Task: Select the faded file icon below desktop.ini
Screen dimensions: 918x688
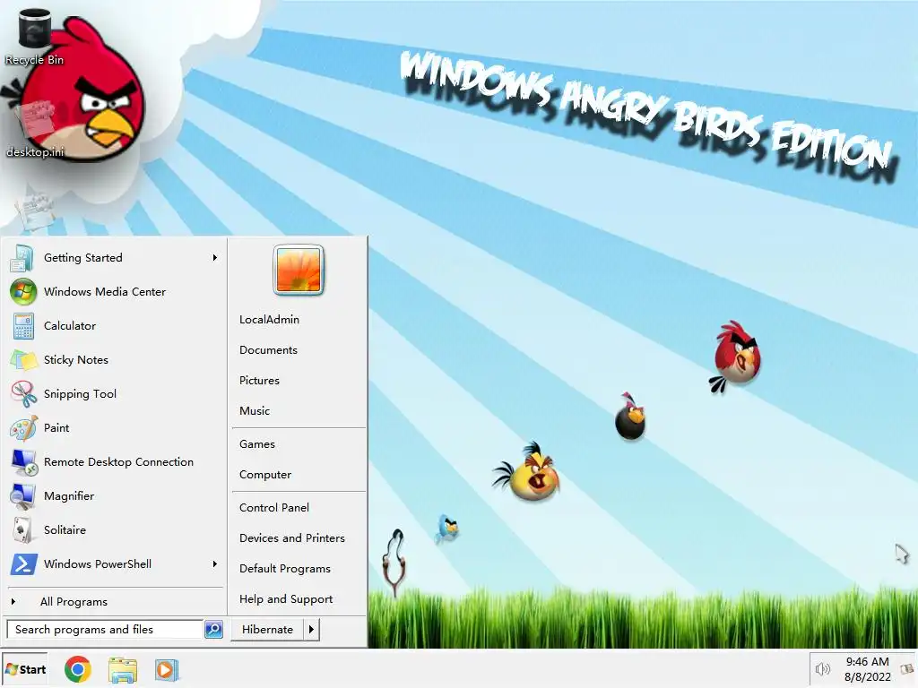Action: (35, 210)
